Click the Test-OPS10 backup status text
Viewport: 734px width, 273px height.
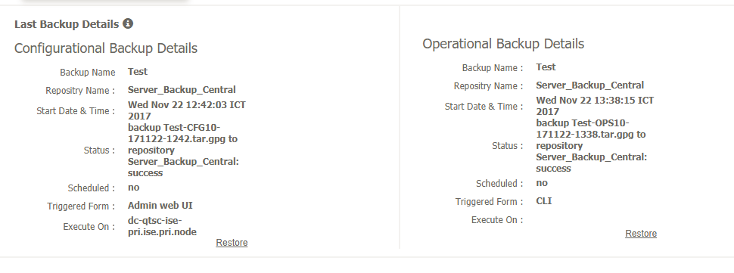(x=591, y=145)
